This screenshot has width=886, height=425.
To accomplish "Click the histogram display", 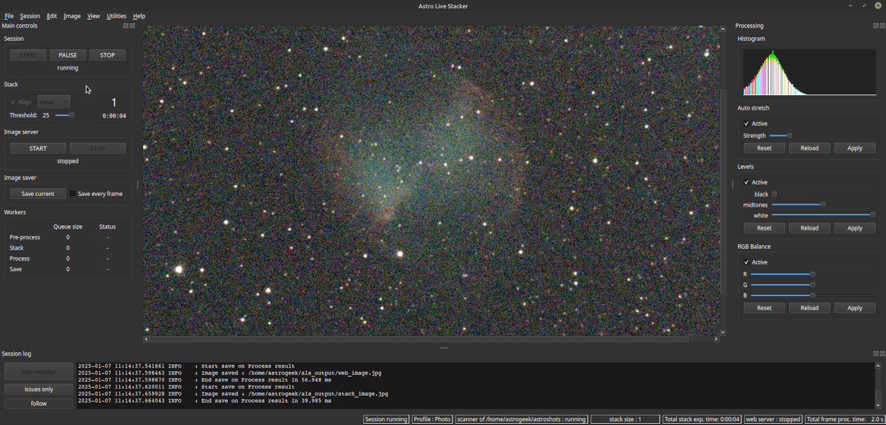I will pyautogui.click(x=809, y=71).
